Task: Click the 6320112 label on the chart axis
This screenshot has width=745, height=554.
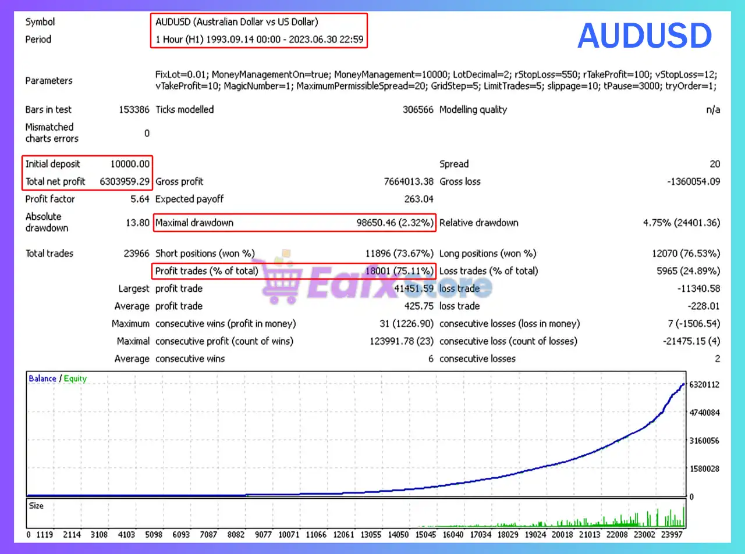Action: [704, 385]
